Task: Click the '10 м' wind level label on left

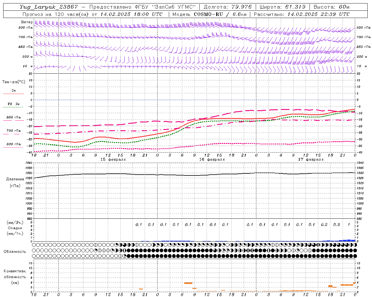Action: (x=28, y=66)
